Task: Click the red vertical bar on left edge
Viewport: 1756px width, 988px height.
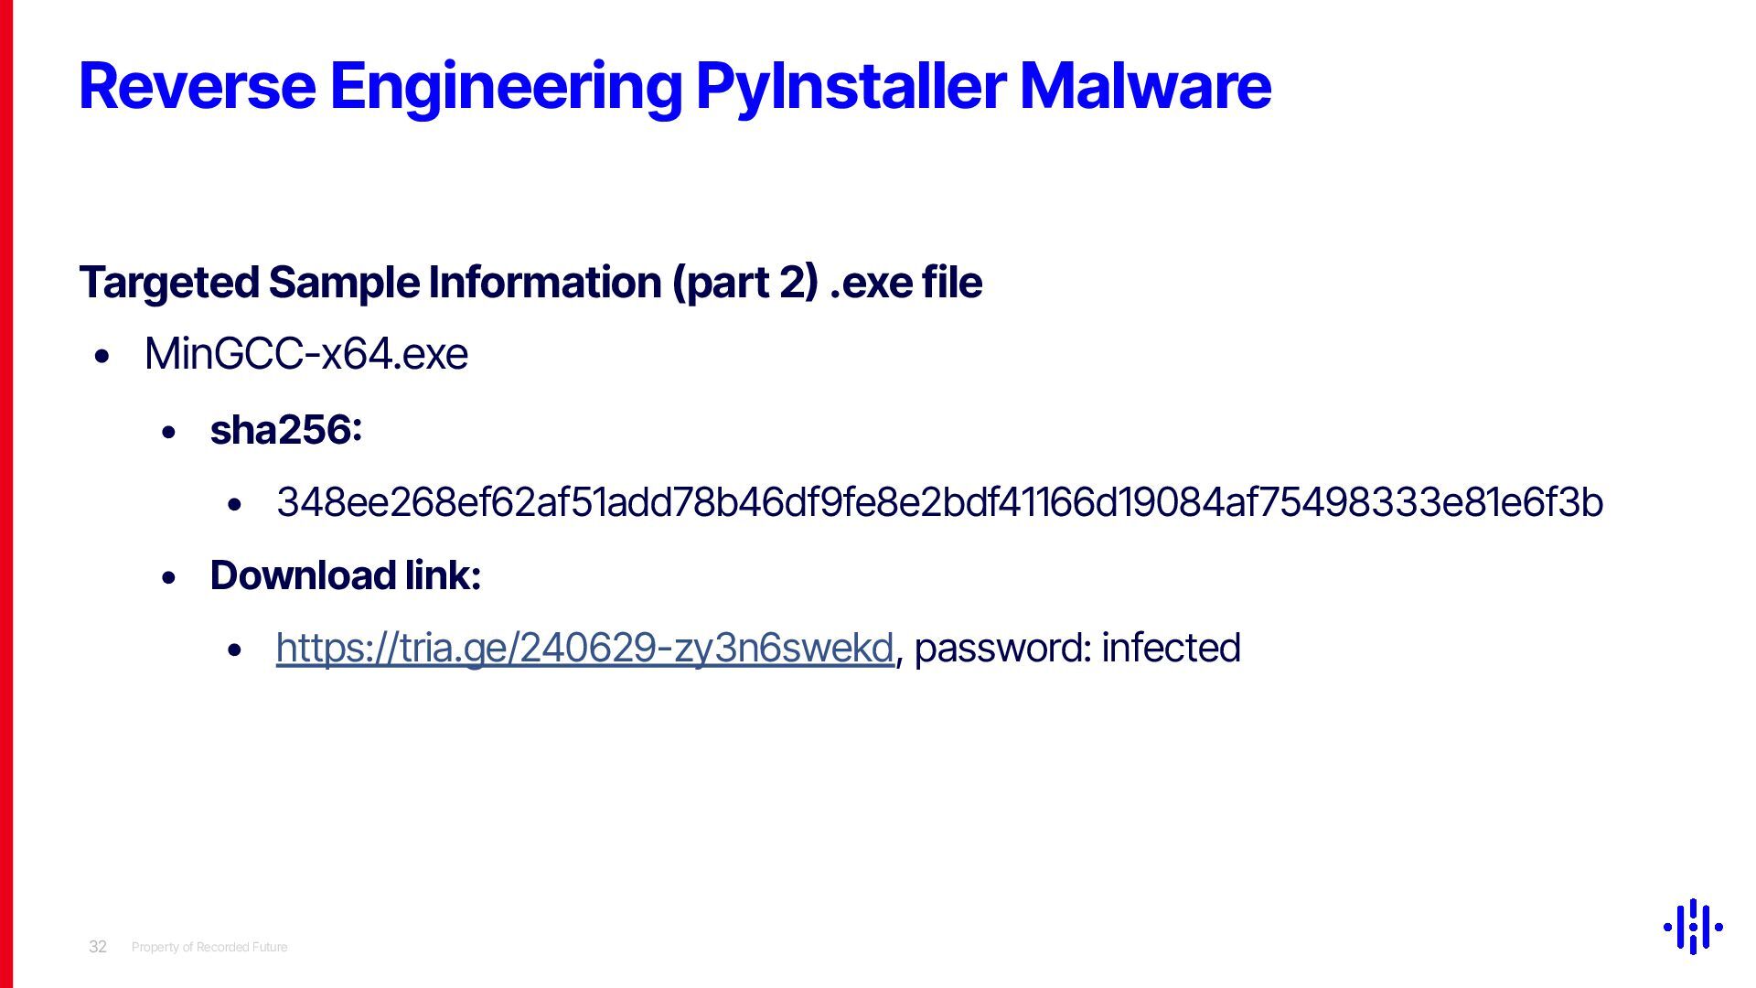Action: 6,494
